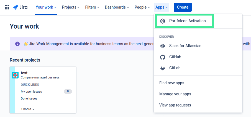Viewport: 251px width, 117px height.
Task: Click the 0 count badge
Action: 68,91
